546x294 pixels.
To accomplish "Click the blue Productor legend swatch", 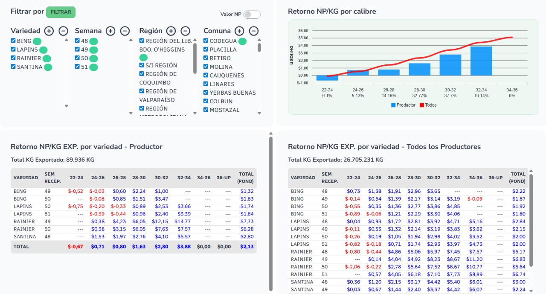I will pos(393,105).
